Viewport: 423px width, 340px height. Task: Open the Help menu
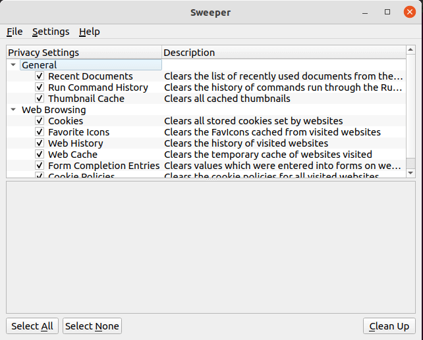(90, 32)
